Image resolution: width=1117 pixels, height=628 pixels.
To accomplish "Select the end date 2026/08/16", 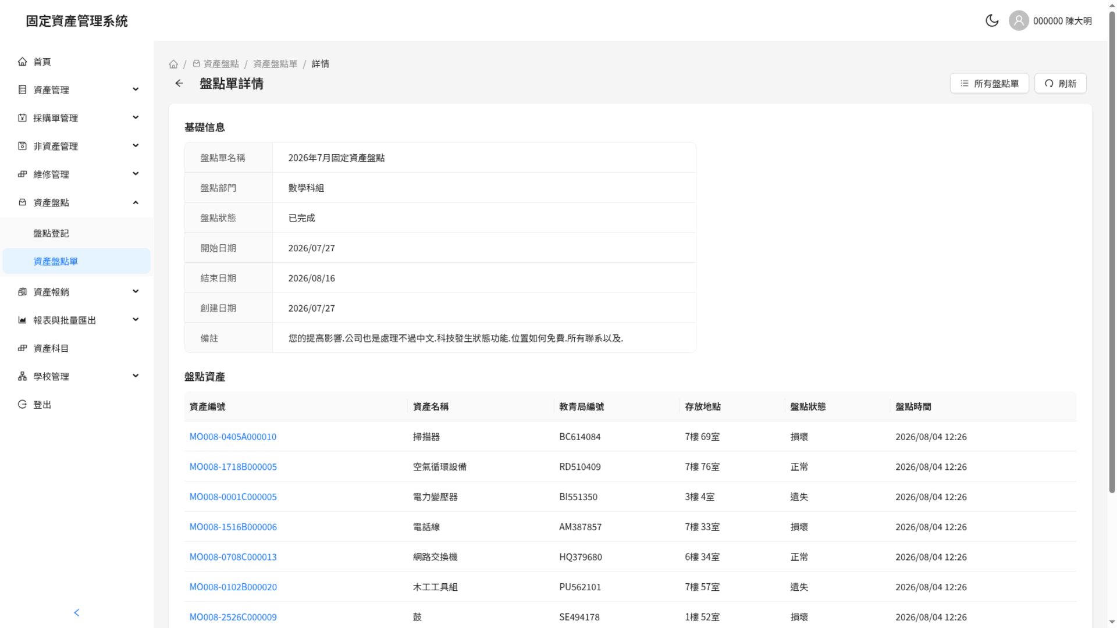I will (x=312, y=279).
